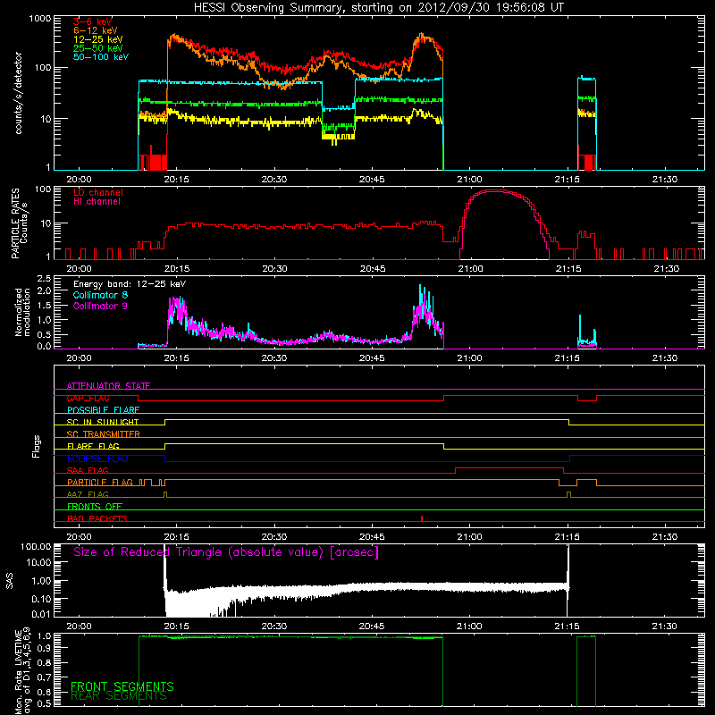Click the SC IN SUNLIGHT flag label
715x715 pixels.
tap(103, 422)
